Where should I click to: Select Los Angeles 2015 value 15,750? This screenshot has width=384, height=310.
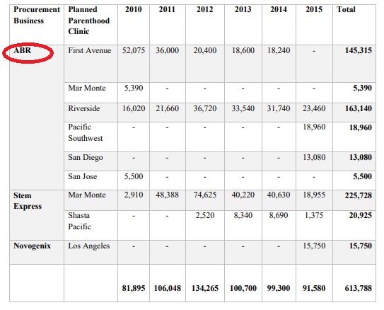314,246
